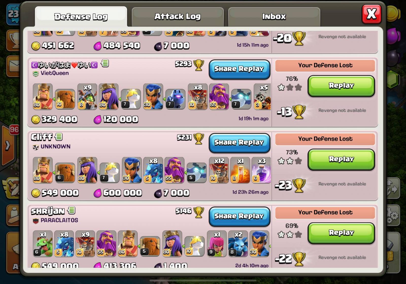Tap the Royal Champion icon in Shrijan's attack

click(x=259, y=244)
